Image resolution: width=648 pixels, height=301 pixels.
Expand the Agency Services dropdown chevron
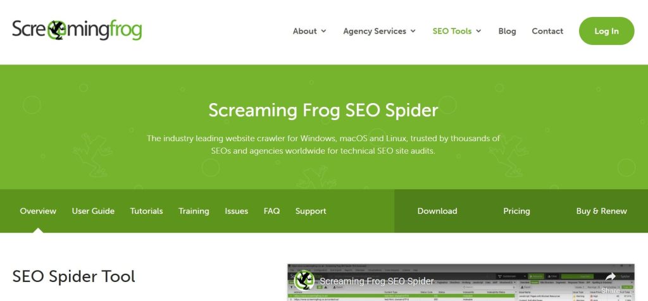(x=413, y=31)
